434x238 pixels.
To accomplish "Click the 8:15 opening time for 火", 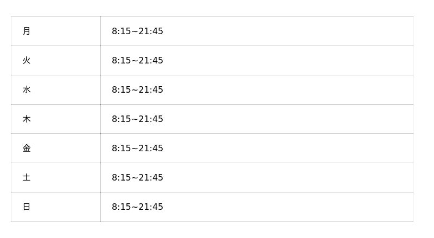I will [x=121, y=61].
